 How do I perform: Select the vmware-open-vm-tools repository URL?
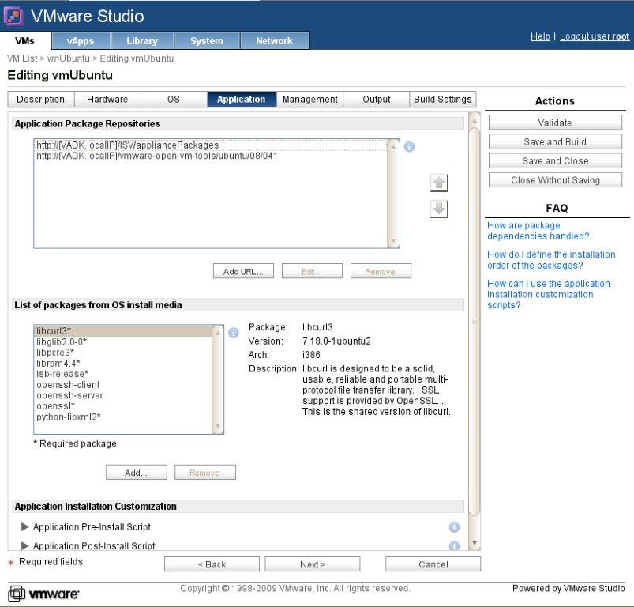click(x=211, y=156)
